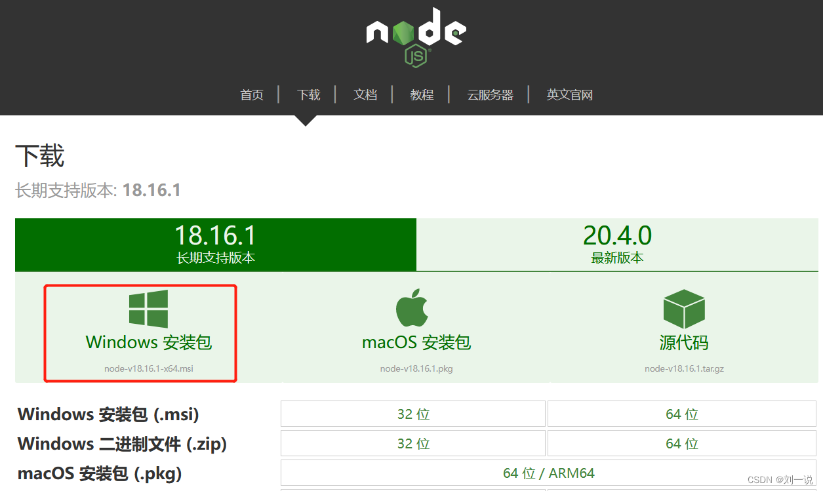The width and height of the screenshot is (823, 491).
Task: Click node-v18.16.1.pkg file name
Action: [x=416, y=368]
